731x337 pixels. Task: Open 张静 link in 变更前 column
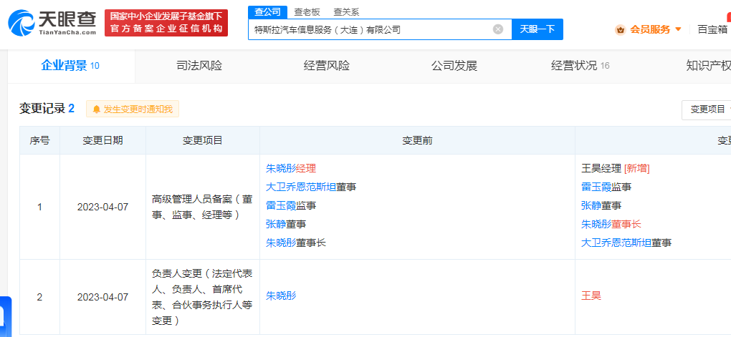pos(275,224)
